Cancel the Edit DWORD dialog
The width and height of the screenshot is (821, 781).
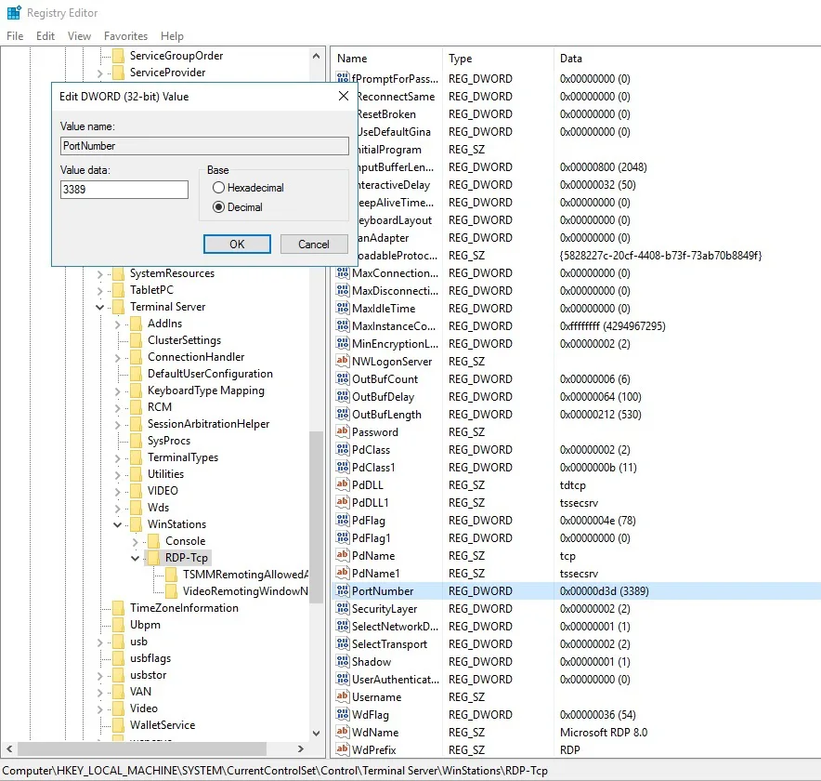(313, 245)
